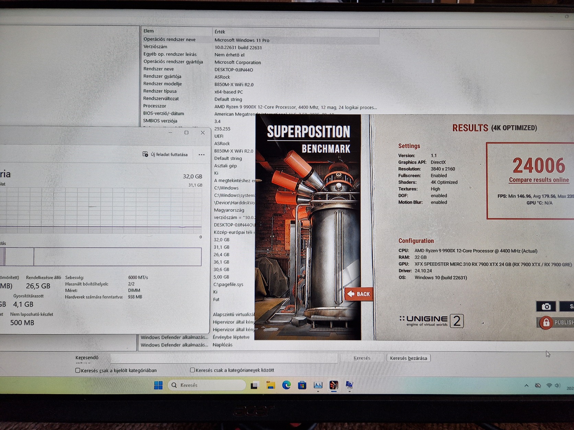Click the '4,1 GB' cached memory value
This screenshot has width=574, height=430.
(x=23, y=304)
